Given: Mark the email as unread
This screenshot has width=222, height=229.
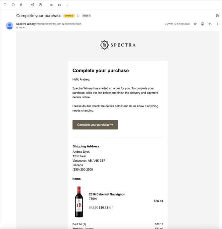Looking at the screenshot, I should pyautogui.click(x=32, y=5).
